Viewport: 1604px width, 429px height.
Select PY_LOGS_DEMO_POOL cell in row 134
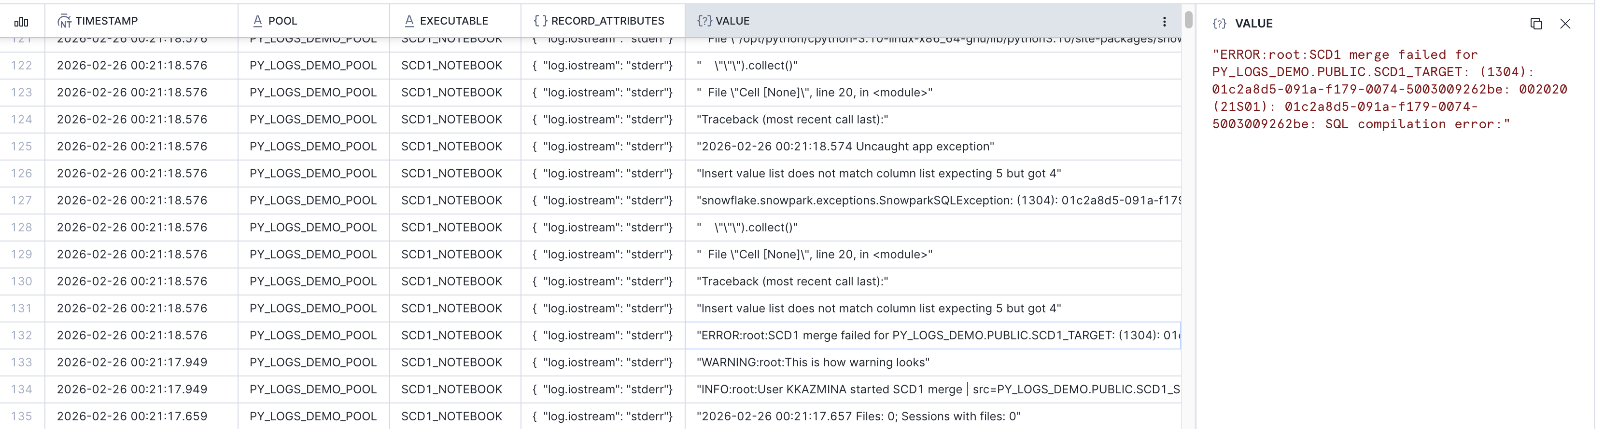click(x=313, y=389)
